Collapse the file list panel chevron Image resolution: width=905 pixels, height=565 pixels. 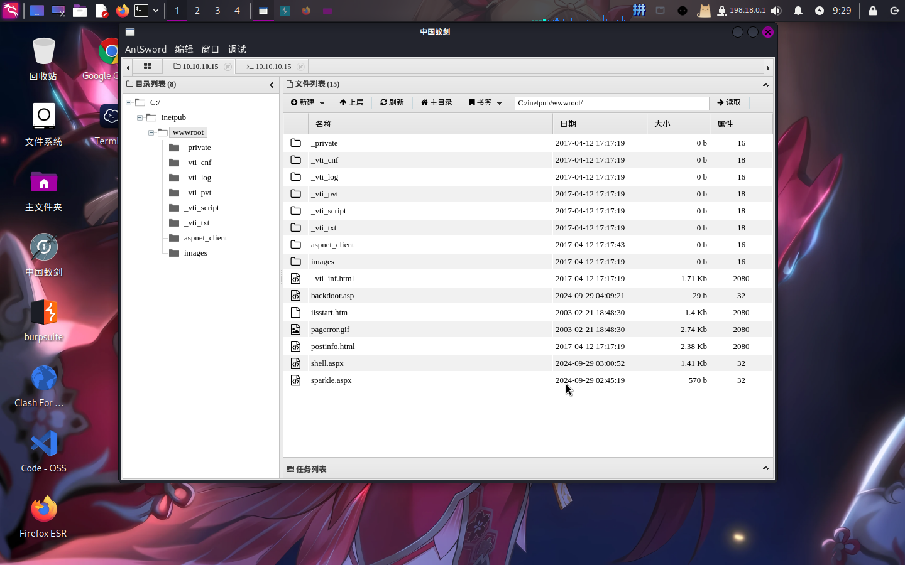(765, 85)
